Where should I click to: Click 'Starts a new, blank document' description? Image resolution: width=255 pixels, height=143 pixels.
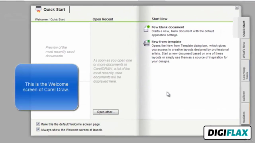183,33
